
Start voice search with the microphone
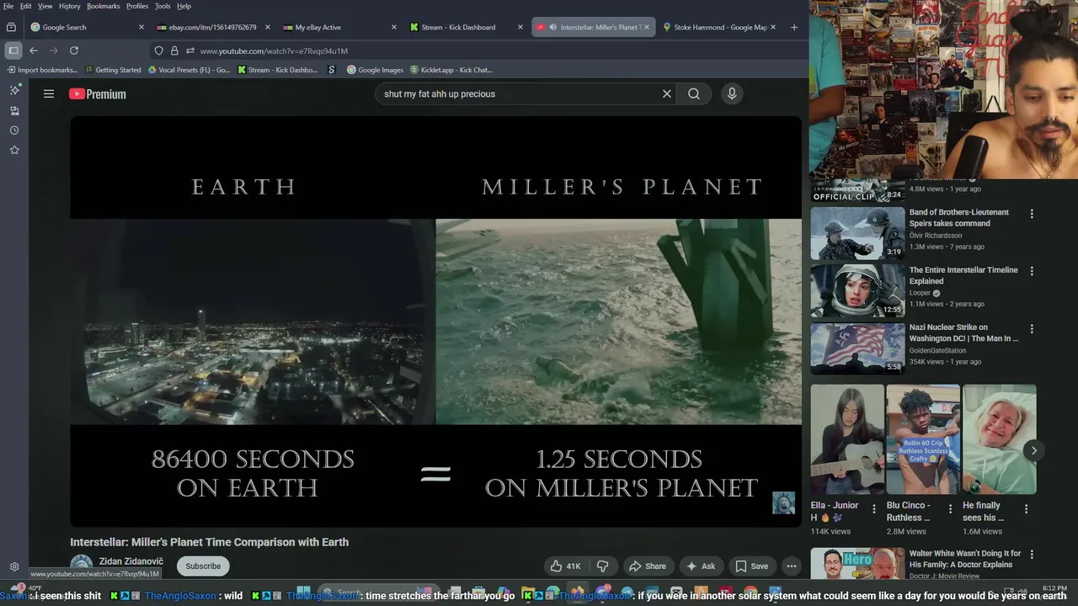pos(732,94)
